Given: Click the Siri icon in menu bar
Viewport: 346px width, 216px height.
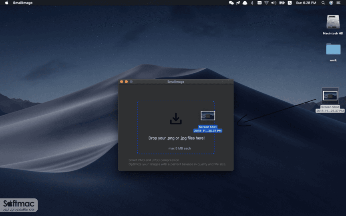Looking at the screenshot, I should (331, 3).
